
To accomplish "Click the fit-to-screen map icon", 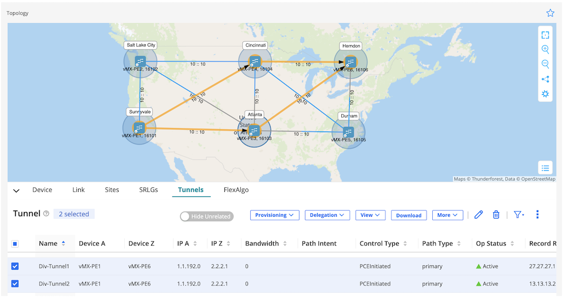I will pyautogui.click(x=545, y=35).
